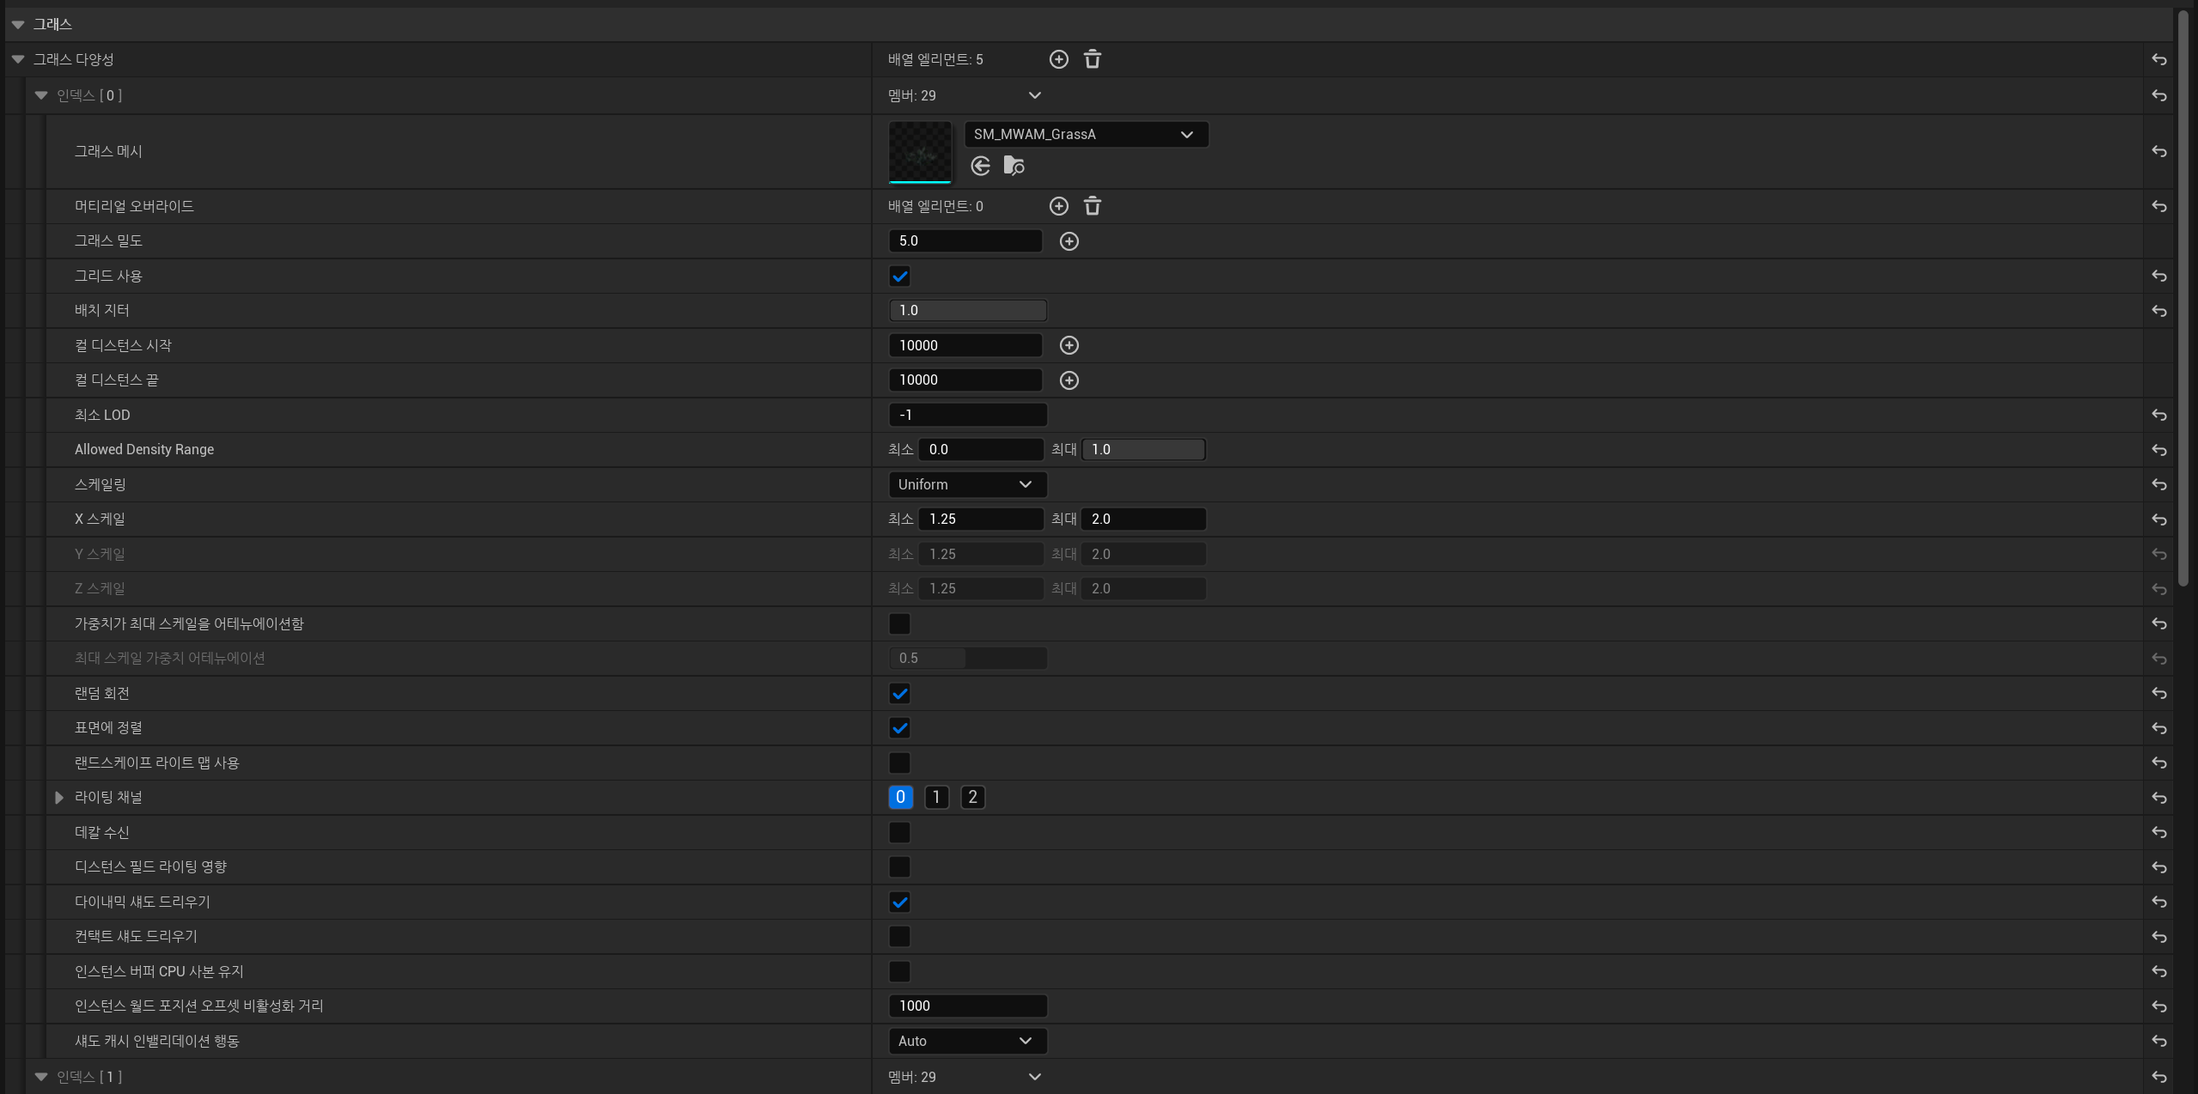This screenshot has width=2198, height=1094.
Task: Delete all 그래스 다양성 array elements
Action: pos(1092,59)
